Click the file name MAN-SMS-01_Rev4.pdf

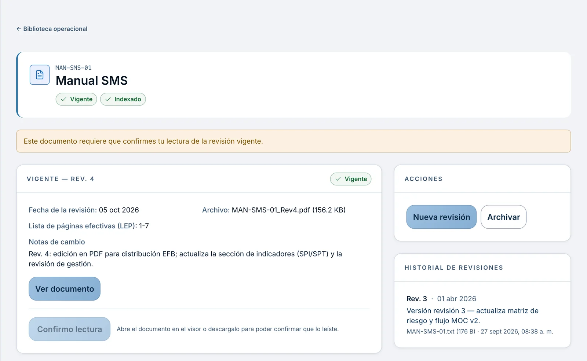tap(271, 210)
